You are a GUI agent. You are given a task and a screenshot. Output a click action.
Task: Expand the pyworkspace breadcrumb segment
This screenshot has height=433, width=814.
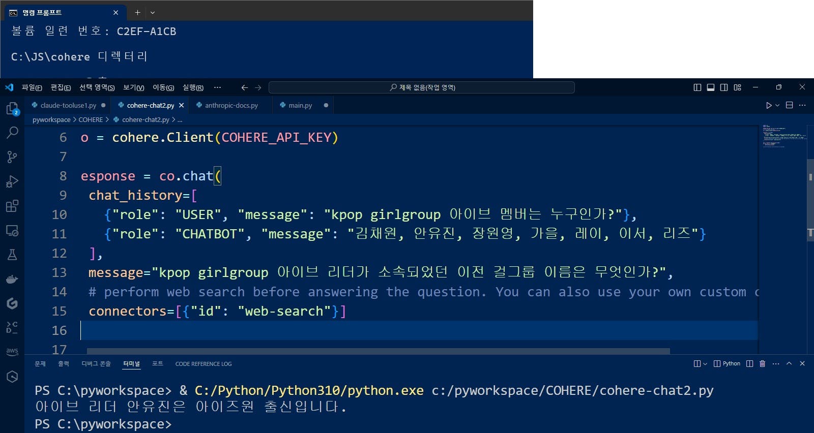click(x=51, y=119)
